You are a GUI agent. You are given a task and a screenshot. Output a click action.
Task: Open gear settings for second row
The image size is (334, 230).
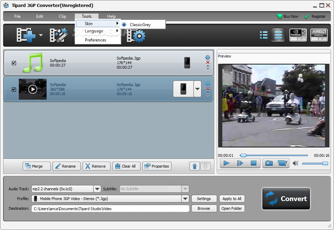point(208,84)
